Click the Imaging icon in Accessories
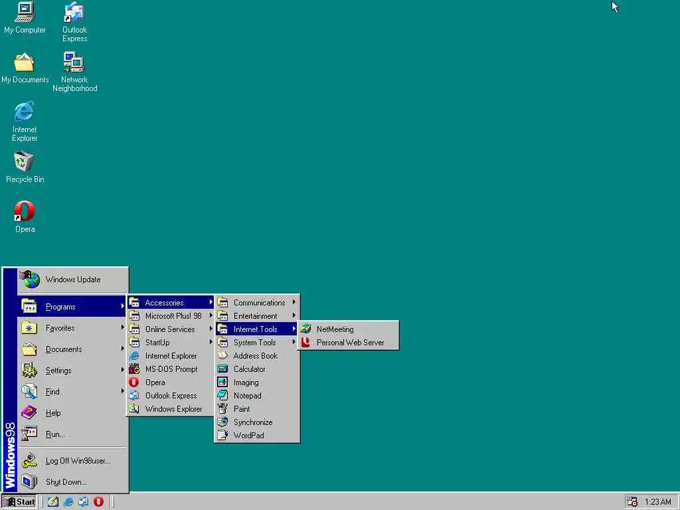This screenshot has width=680, height=510. click(222, 382)
